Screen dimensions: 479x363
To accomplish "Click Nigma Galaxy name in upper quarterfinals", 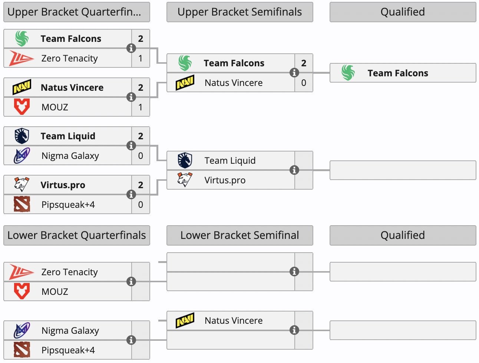I will [70, 156].
